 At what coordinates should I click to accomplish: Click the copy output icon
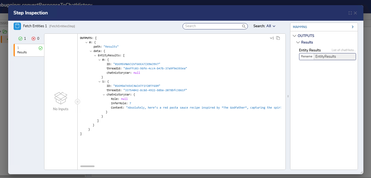[x=278, y=38]
